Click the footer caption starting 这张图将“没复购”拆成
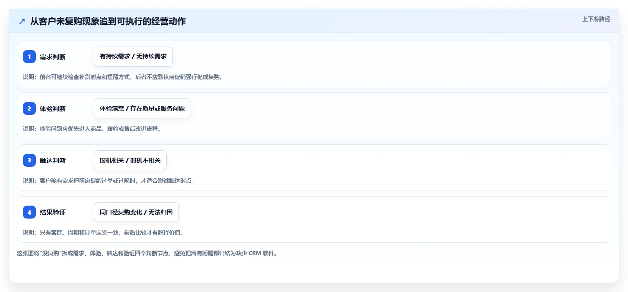This screenshot has height=292, width=628. pos(147,253)
